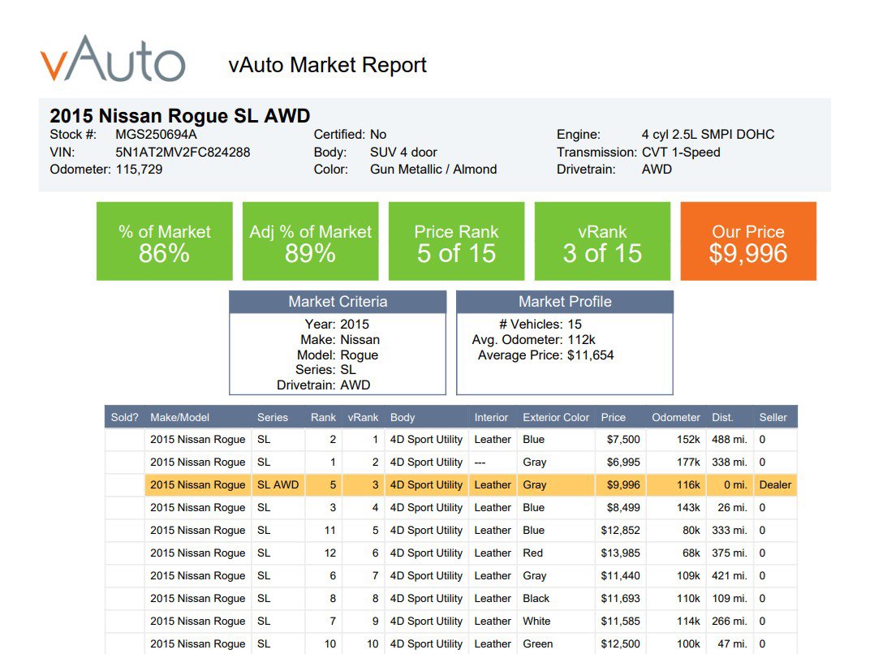Click stock number 'MGS250694A'

pyautogui.click(x=156, y=134)
